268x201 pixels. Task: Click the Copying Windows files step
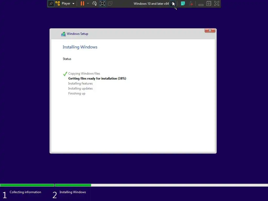[x=84, y=74]
